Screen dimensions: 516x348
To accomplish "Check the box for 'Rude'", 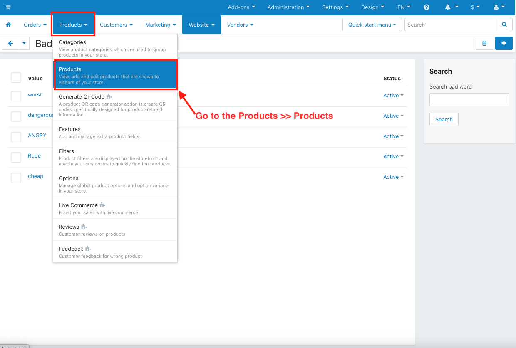I will 16,157.
